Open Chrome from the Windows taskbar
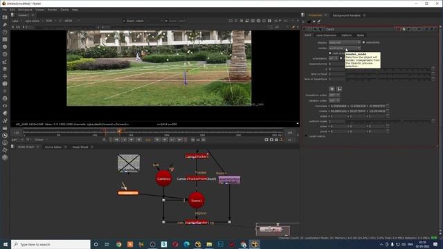This screenshot has height=249, width=443. click(x=118, y=244)
